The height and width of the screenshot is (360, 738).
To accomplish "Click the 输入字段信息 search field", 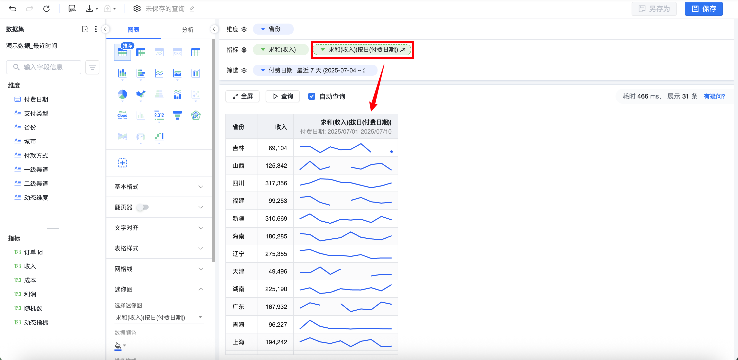I will 43,67.
